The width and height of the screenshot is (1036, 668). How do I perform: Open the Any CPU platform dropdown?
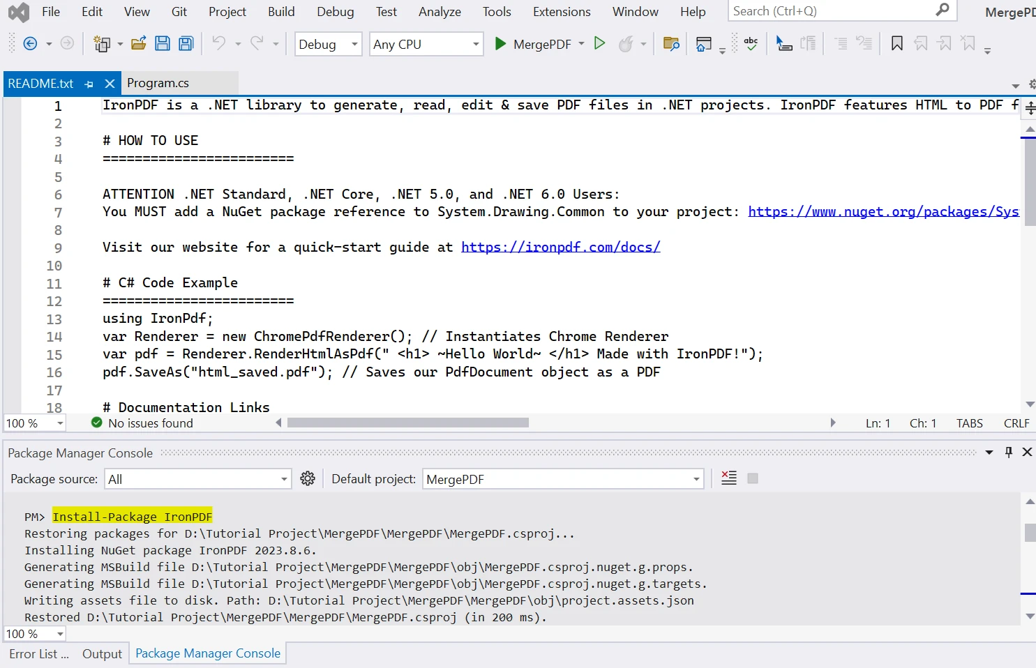[x=426, y=44]
